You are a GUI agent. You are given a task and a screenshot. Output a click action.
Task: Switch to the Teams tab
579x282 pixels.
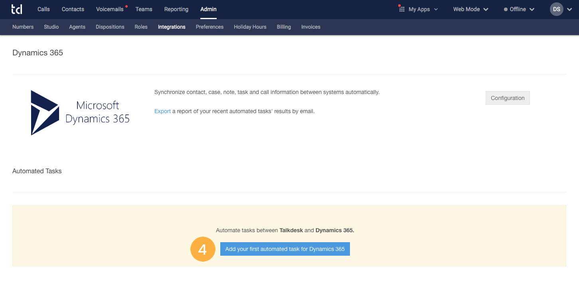click(x=144, y=9)
